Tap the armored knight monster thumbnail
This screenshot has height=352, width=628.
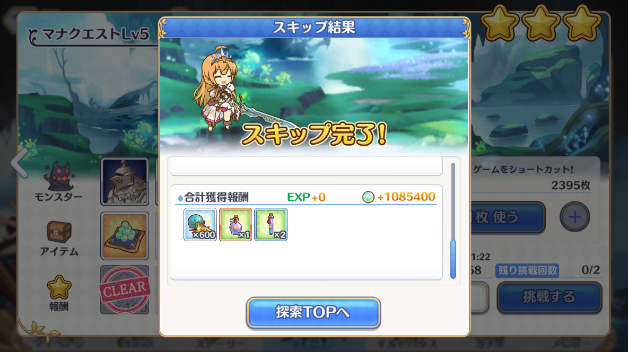pyautogui.click(x=125, y=181)
